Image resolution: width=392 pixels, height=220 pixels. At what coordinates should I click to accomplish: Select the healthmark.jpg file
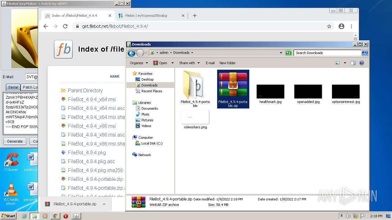tap(270, 94)
